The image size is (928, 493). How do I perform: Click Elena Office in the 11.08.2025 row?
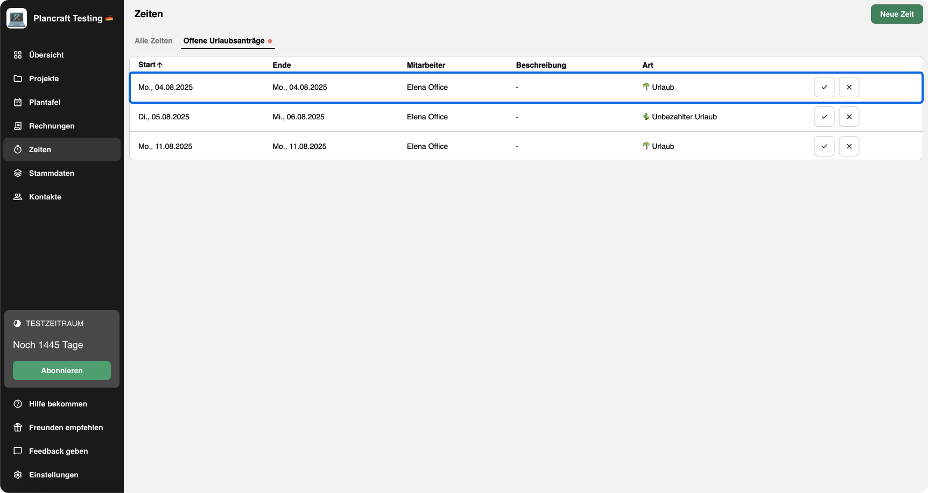click(x=427, y=146)
